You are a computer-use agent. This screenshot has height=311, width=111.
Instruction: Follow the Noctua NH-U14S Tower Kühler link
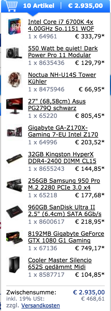coord(62,78)
